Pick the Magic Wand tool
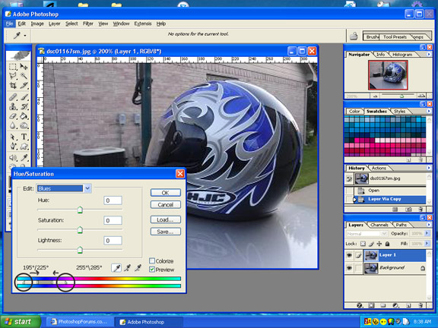 click(x=24, y=76)
